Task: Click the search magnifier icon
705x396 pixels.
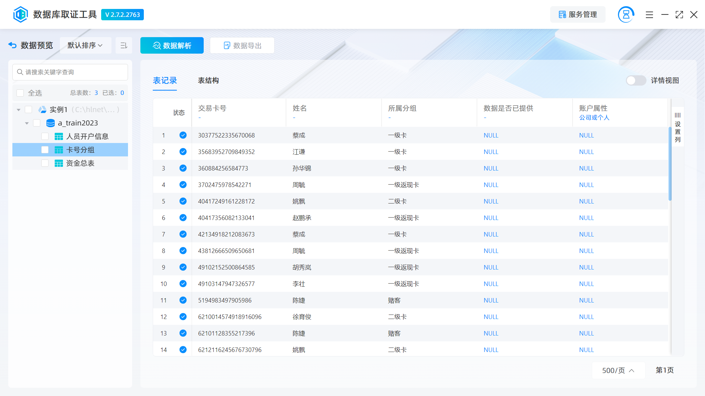Action: coord(20,72)
